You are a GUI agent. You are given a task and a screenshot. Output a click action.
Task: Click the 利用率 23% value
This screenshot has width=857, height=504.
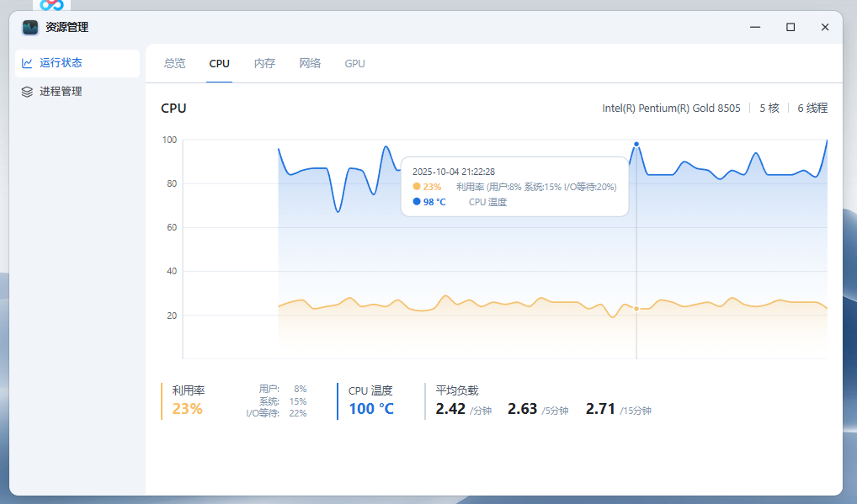pos(188,408)
